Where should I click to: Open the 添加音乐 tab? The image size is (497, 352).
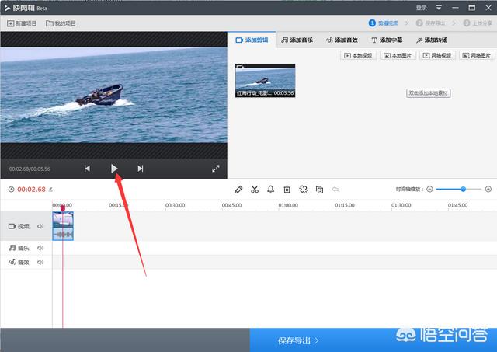tap(297, 40)
